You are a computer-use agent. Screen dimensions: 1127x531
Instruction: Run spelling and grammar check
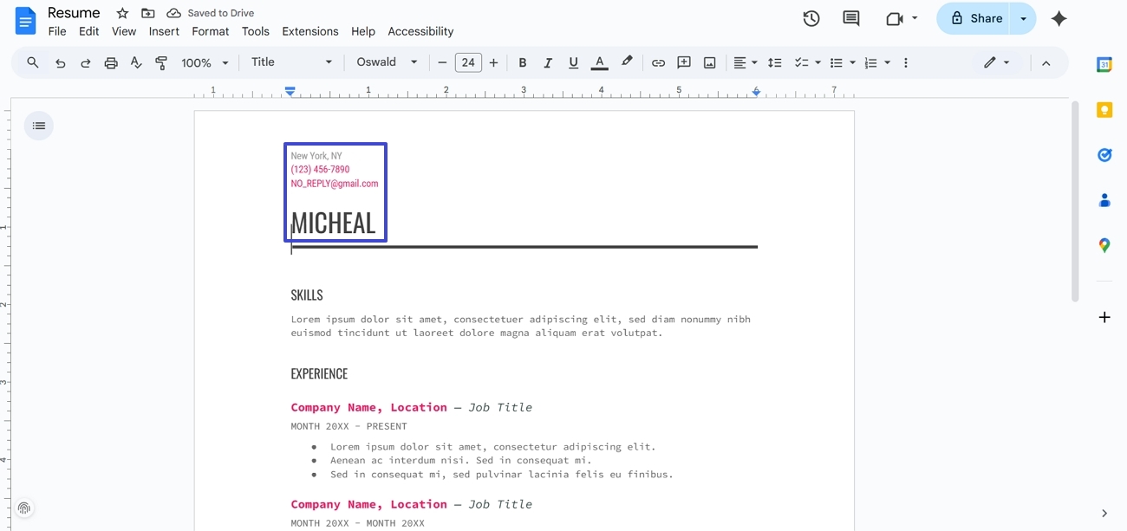click(136, 62)
